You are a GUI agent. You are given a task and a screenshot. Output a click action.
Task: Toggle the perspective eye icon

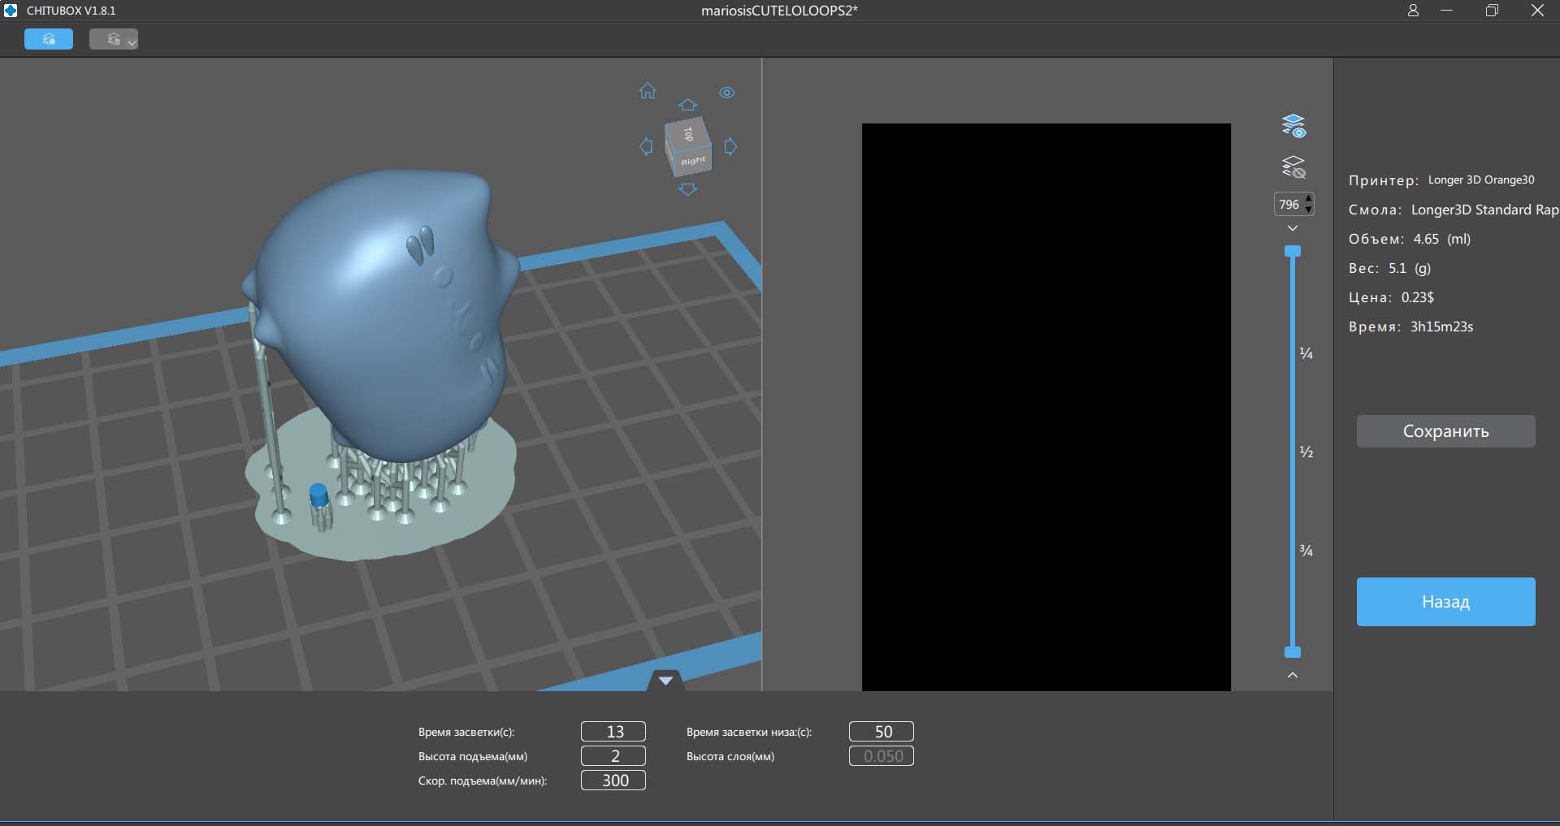[x=726, y=93]
